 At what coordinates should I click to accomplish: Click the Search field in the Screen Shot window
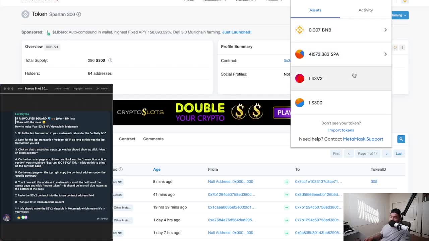[x=105, y=89]
